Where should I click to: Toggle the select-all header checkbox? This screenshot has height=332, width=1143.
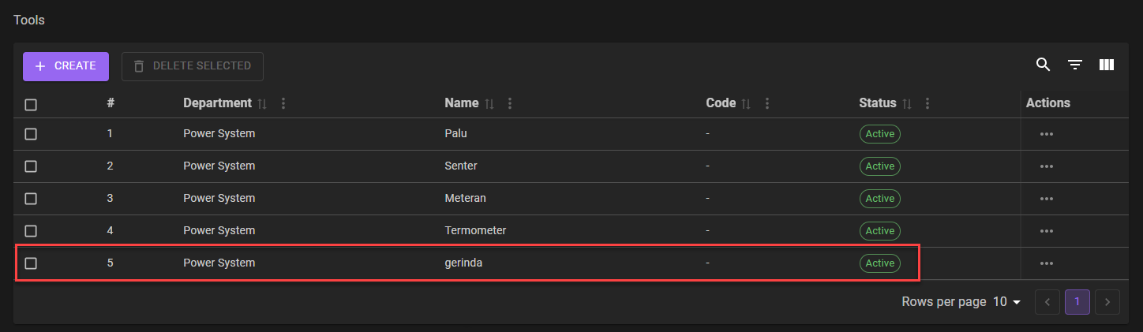pyautogui.click(x=31, y=104)
